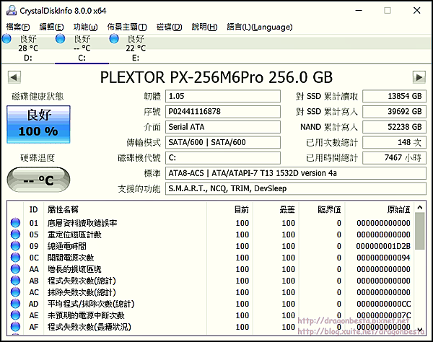Click the ID column header
The width and height of the screenshot is (433, 342).
click(34, 209)
